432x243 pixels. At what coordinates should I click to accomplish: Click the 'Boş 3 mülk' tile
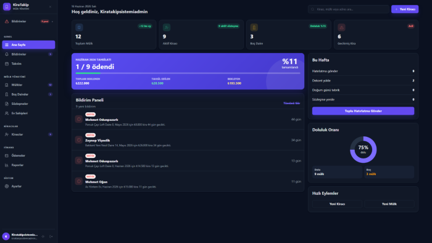pyautogui.click(x=389, y=172)
